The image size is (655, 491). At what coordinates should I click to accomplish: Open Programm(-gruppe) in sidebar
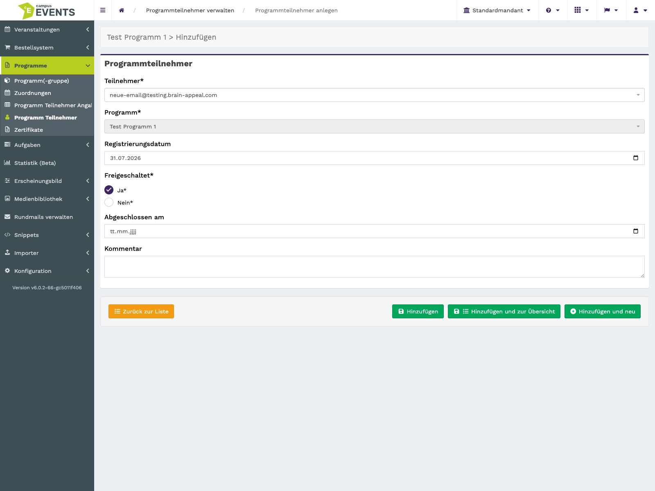coord(47,81)
